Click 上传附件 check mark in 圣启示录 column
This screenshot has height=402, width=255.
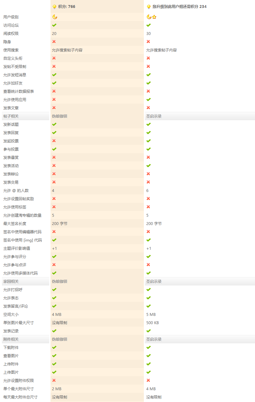(149, 364)
